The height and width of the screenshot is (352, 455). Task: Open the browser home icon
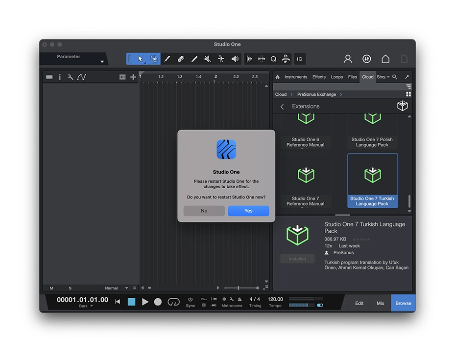tap(278, 77)
